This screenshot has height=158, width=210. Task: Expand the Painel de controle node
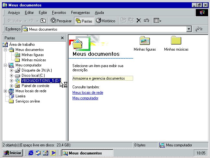click(12, 86)
